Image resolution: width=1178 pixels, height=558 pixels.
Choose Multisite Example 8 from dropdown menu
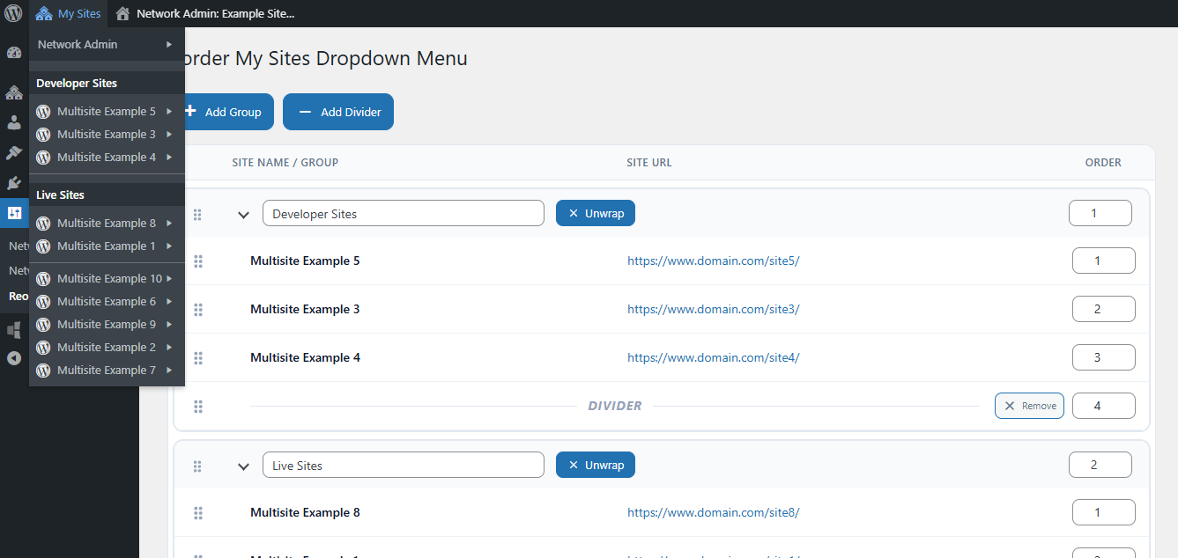point(106,224)
